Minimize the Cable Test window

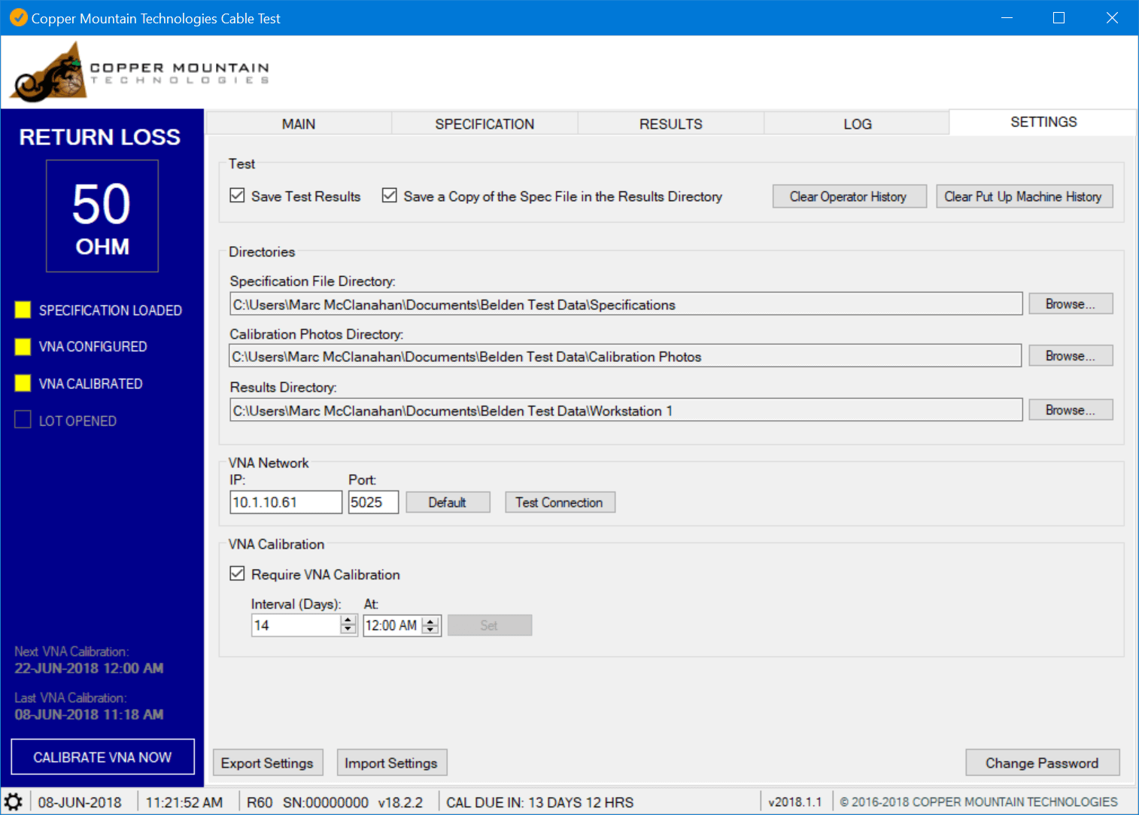click(x=1007, y=17)
